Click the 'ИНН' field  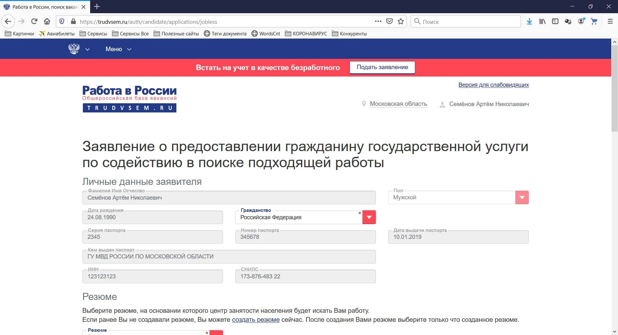click(153, 276)
